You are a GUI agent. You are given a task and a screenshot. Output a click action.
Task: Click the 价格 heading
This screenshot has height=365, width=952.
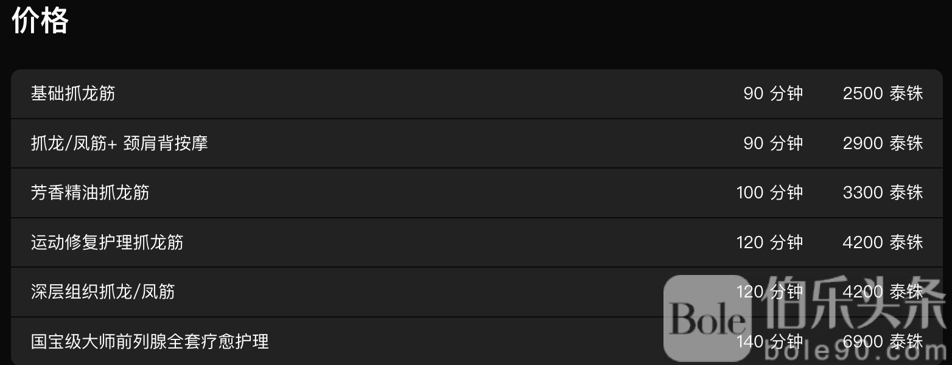tap(40, 21)
